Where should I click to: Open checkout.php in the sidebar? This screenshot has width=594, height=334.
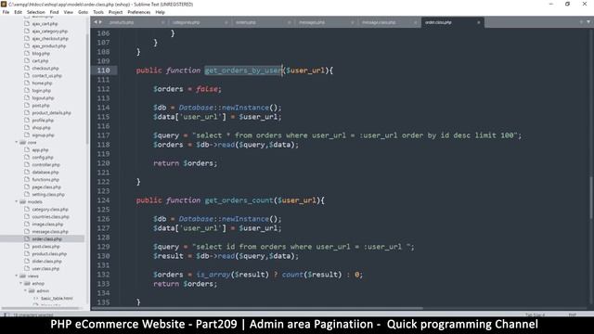coord(45,68)
